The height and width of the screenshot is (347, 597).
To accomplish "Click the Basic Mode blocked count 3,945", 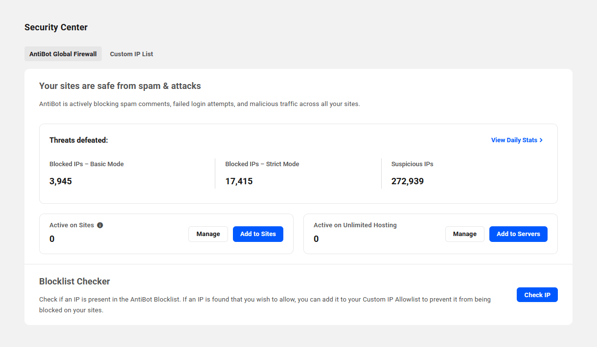I will pyautogui.click(x=61, y=181).
